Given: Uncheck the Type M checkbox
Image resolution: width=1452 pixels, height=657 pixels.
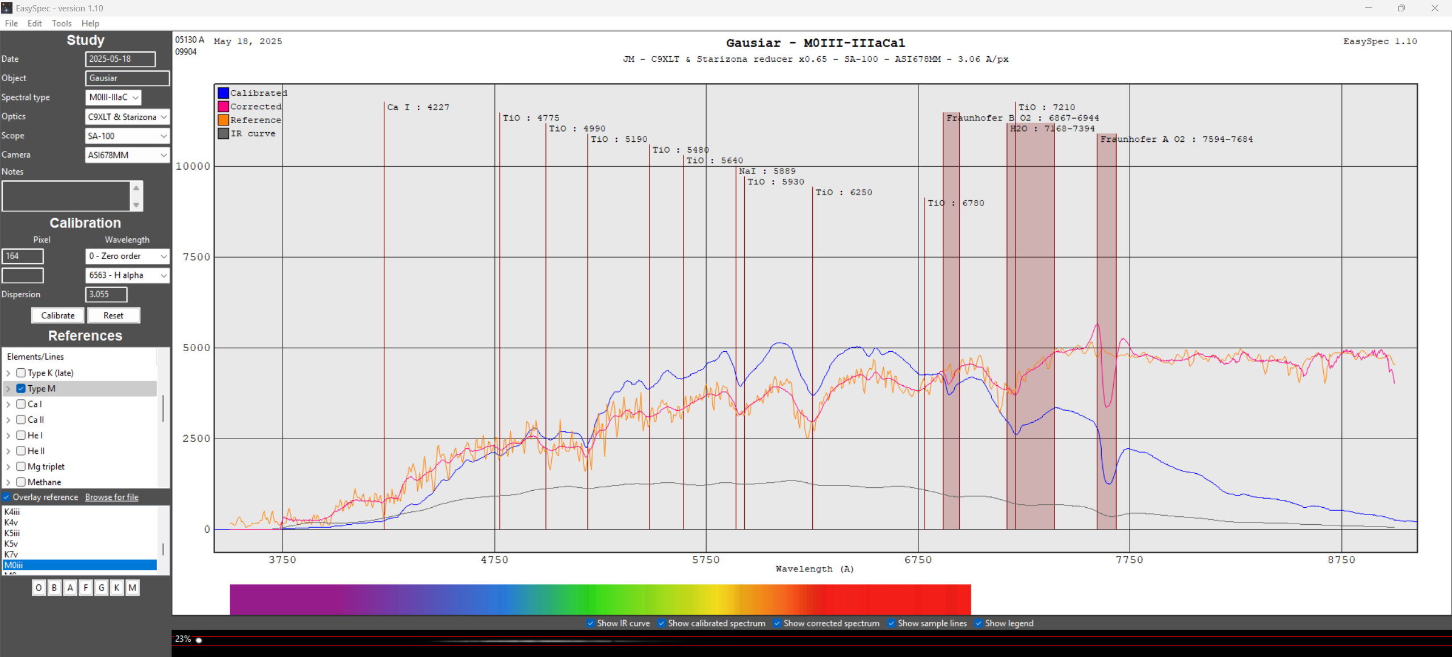Looking at the screenshot, I should 21,389.
